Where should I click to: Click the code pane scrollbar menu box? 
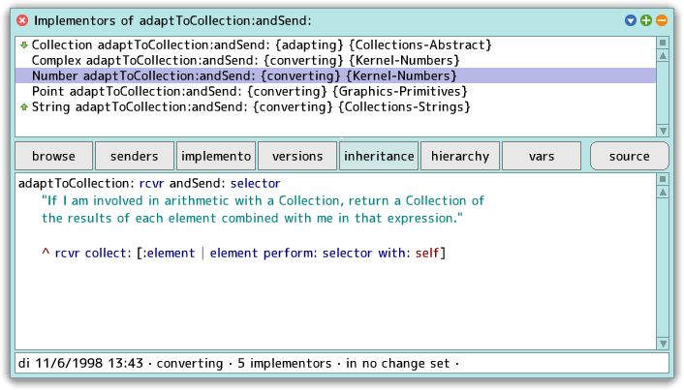tap(663, 179)
